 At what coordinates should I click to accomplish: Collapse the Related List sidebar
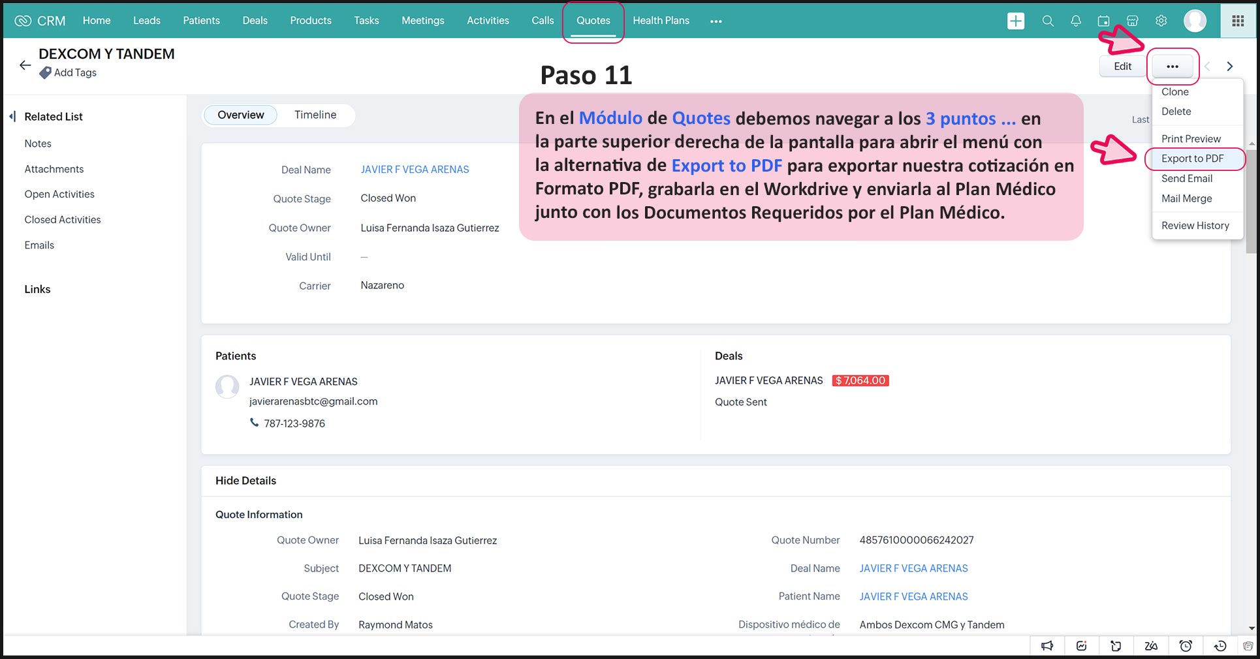tap(12, 117)
